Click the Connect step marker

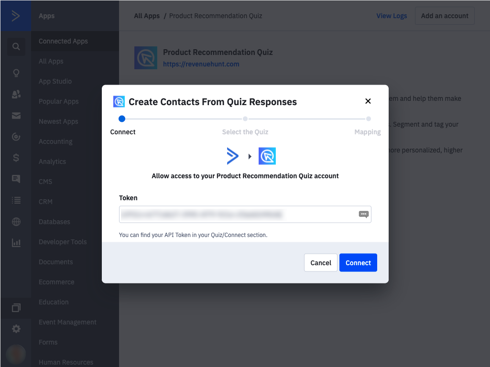pyautogui.click(x=122, y=119)
